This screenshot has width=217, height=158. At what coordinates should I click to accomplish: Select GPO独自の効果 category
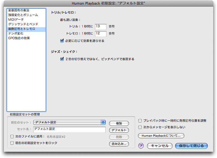coord(26,38)
